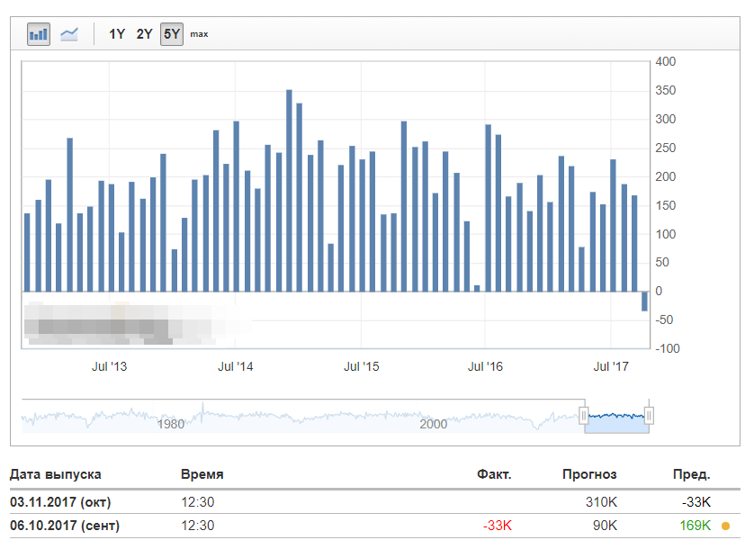Click the Прогноз column header
The image size is (745, 540).
click(589, 474)
